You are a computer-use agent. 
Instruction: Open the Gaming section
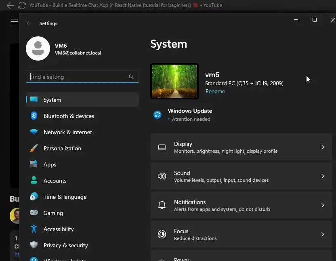(x=82, y=213)
